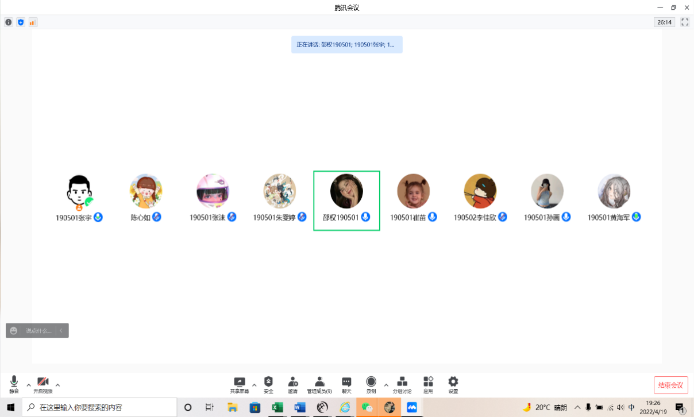Open the Chat (聊天) panel
Screen dimensions: 694x417
click(x=346, y=384)
